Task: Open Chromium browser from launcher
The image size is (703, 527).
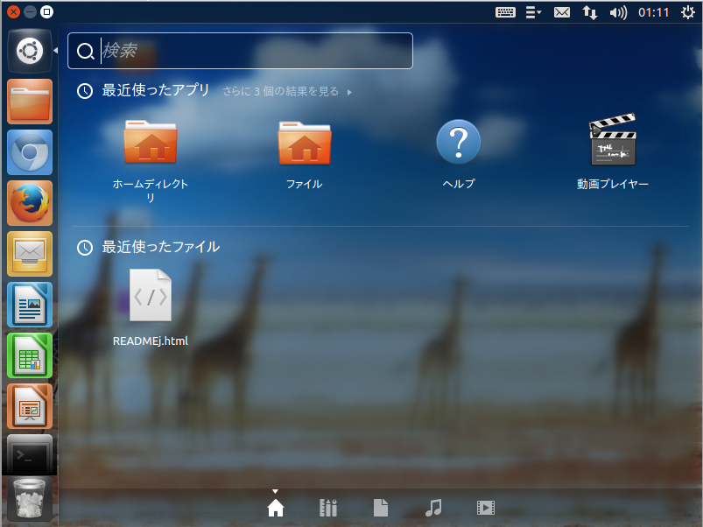Action: click(30, 152)
